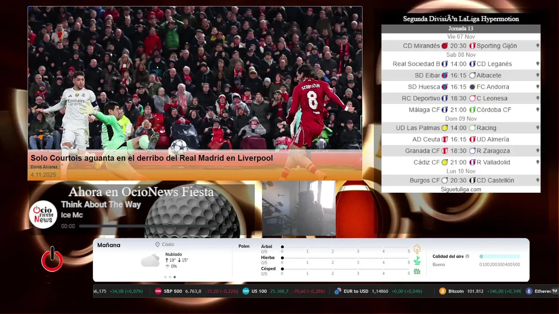Image resolution: width=559 pixels, height=314 pixels.
Task: Open venue pin for Burgos CF match
Action: (x=538, y=180)
